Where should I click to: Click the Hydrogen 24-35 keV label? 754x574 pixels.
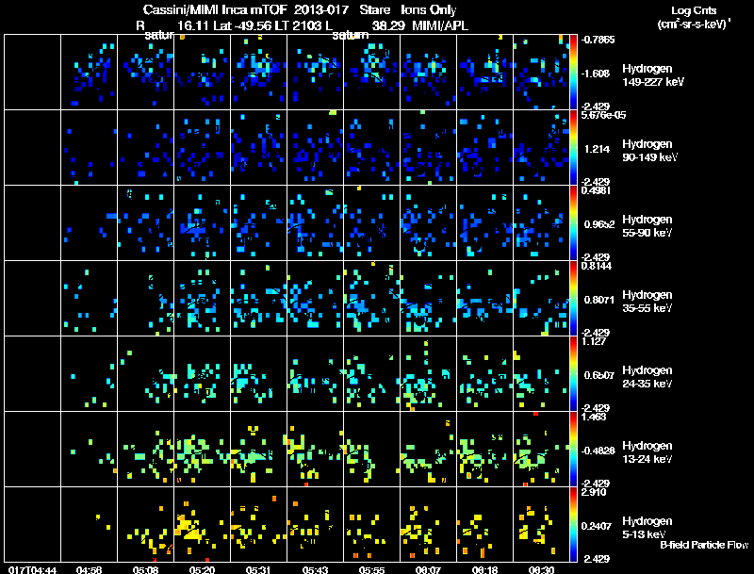coord(647,377)
